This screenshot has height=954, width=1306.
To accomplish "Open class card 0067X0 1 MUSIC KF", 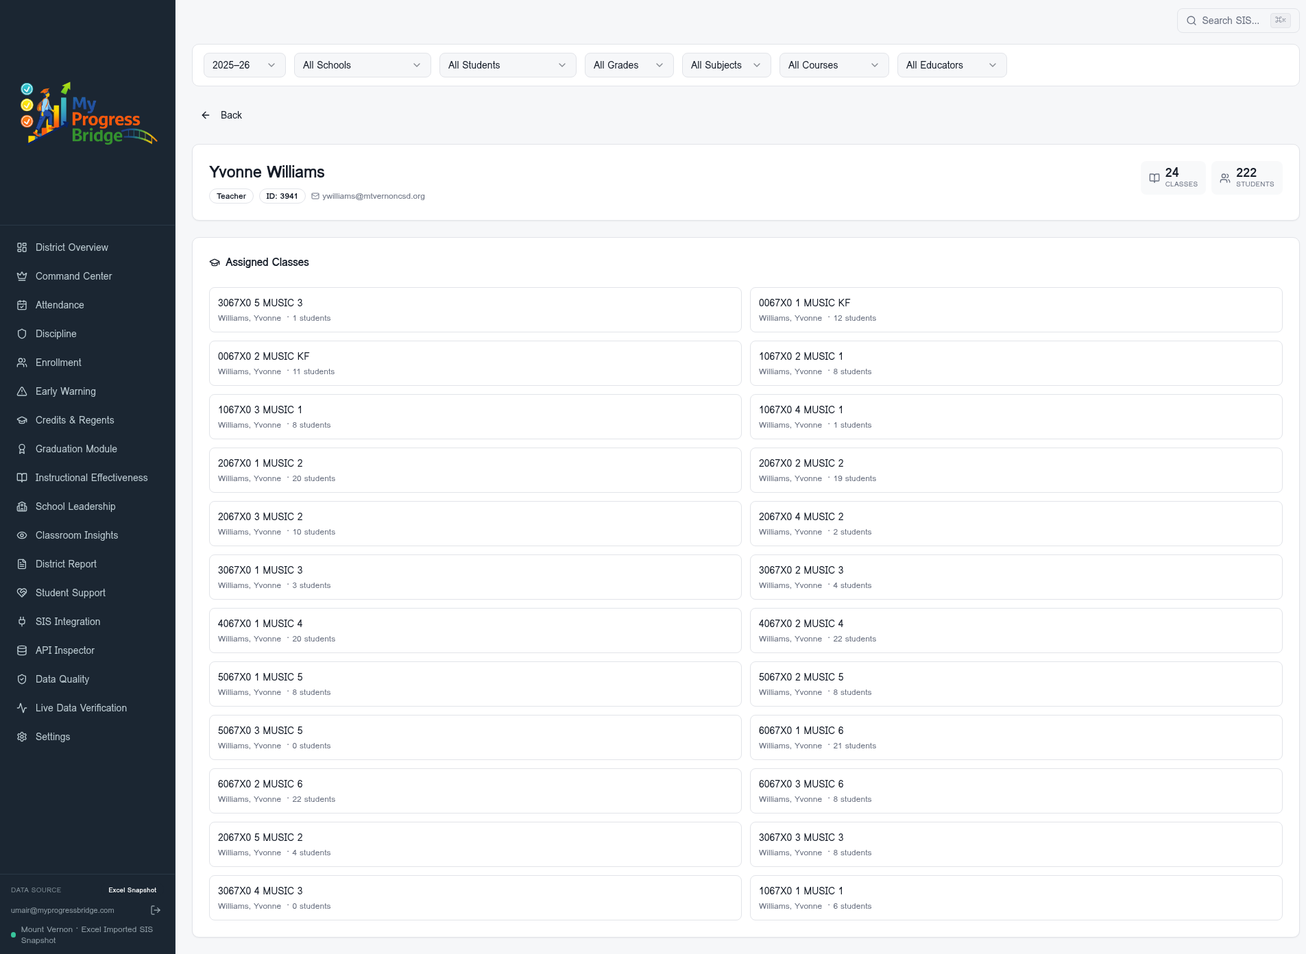I will pyautogui.click(x=1016, y=310).
